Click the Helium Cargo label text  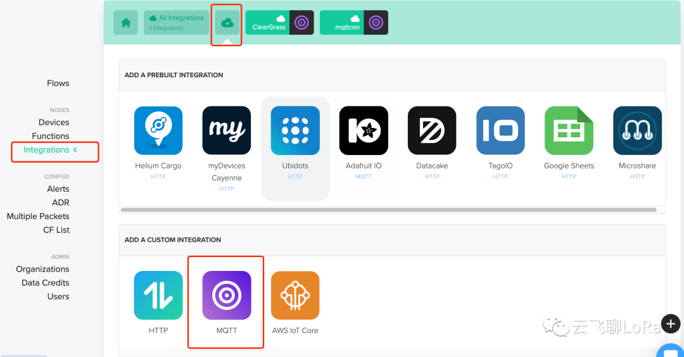pos(158,166)
